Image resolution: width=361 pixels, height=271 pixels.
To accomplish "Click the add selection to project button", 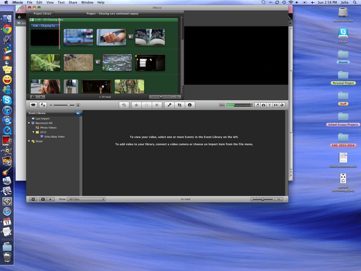I will click(x=124, y=105).
